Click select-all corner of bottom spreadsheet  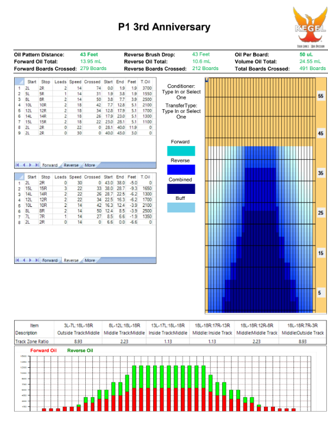[x=19, y=176]
